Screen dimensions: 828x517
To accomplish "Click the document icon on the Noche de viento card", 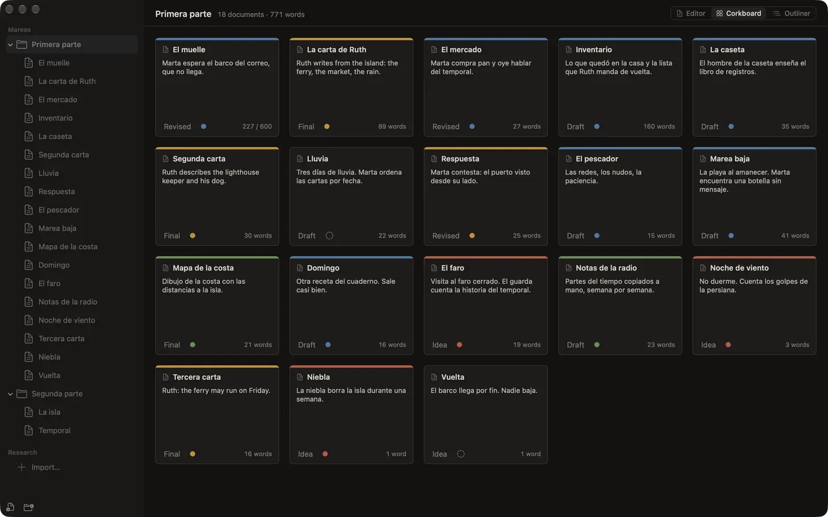I will [703, 268].
